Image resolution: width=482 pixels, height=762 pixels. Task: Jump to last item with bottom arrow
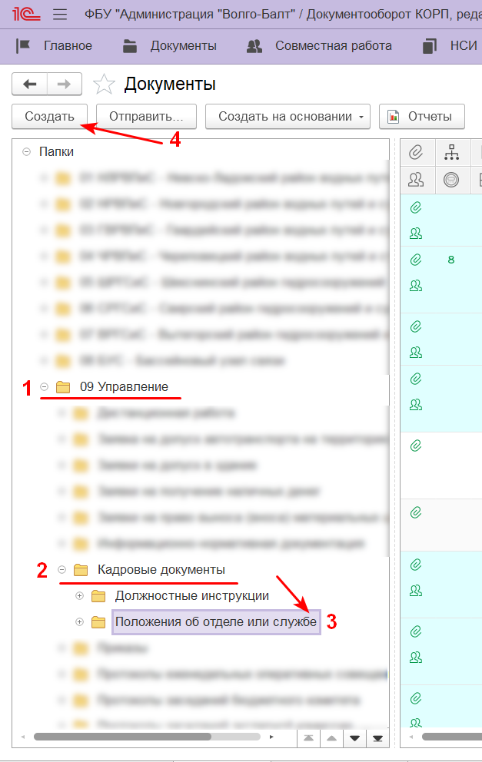point(377,738)
